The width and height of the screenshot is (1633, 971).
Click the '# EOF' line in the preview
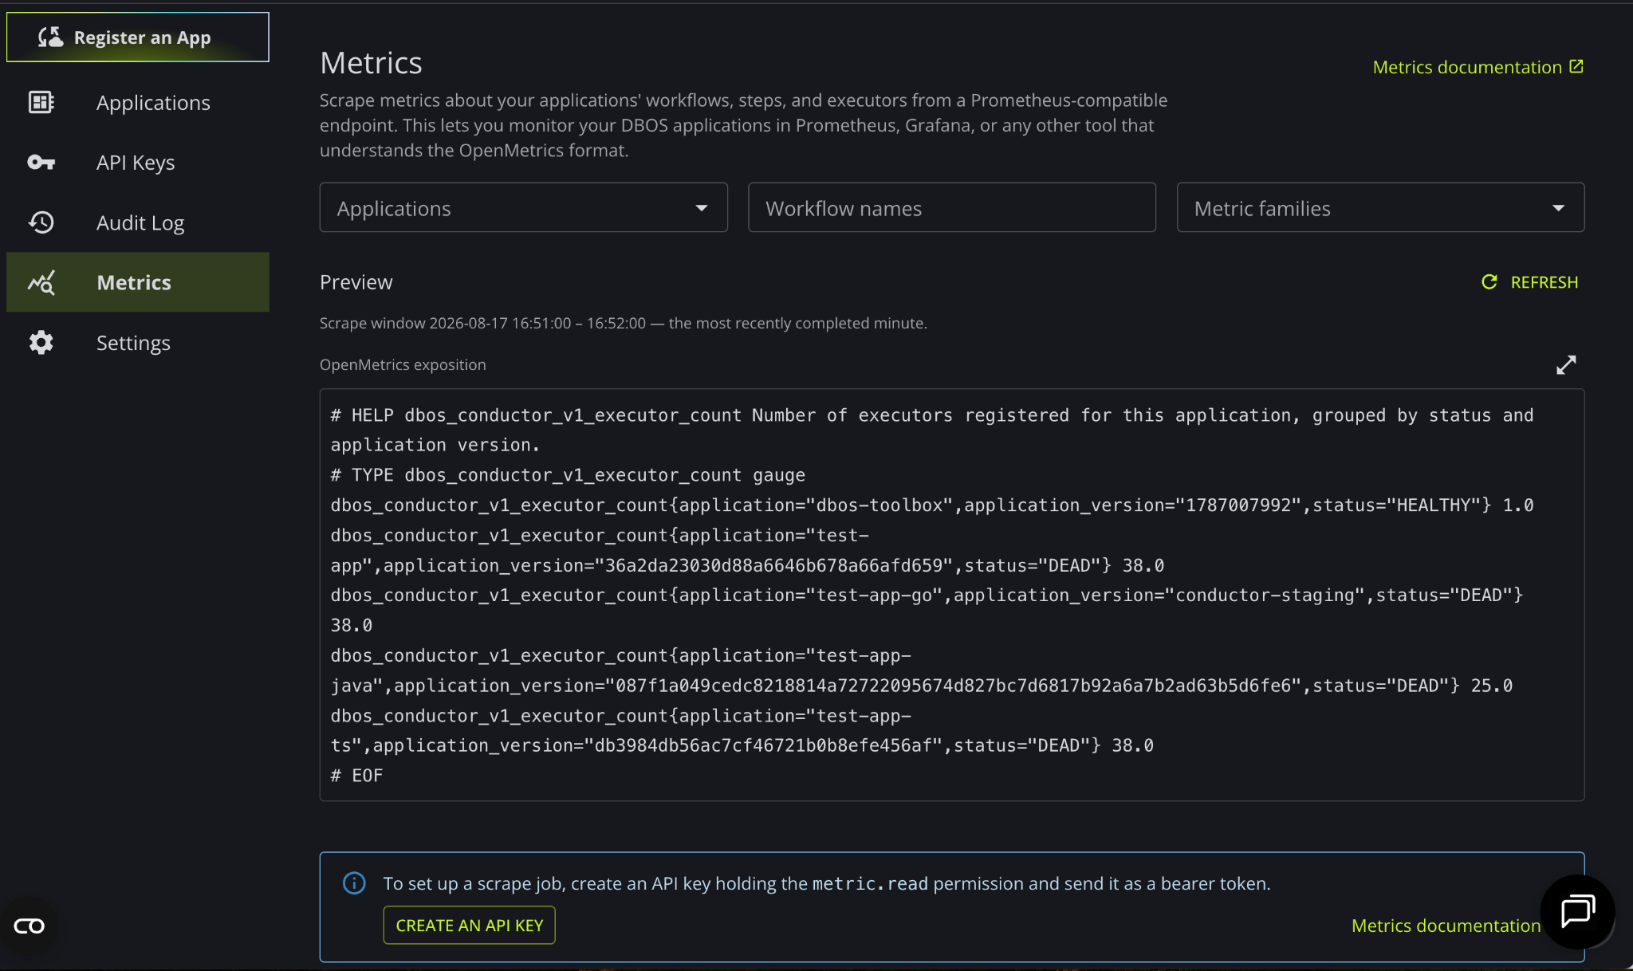(356, 776)
